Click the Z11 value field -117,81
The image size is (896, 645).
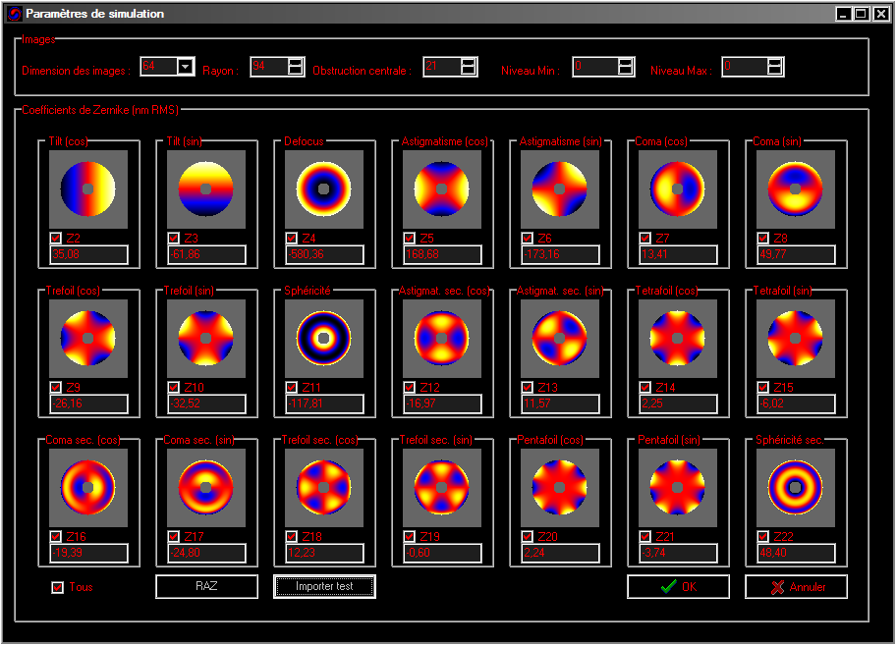[x=324, y=403]
